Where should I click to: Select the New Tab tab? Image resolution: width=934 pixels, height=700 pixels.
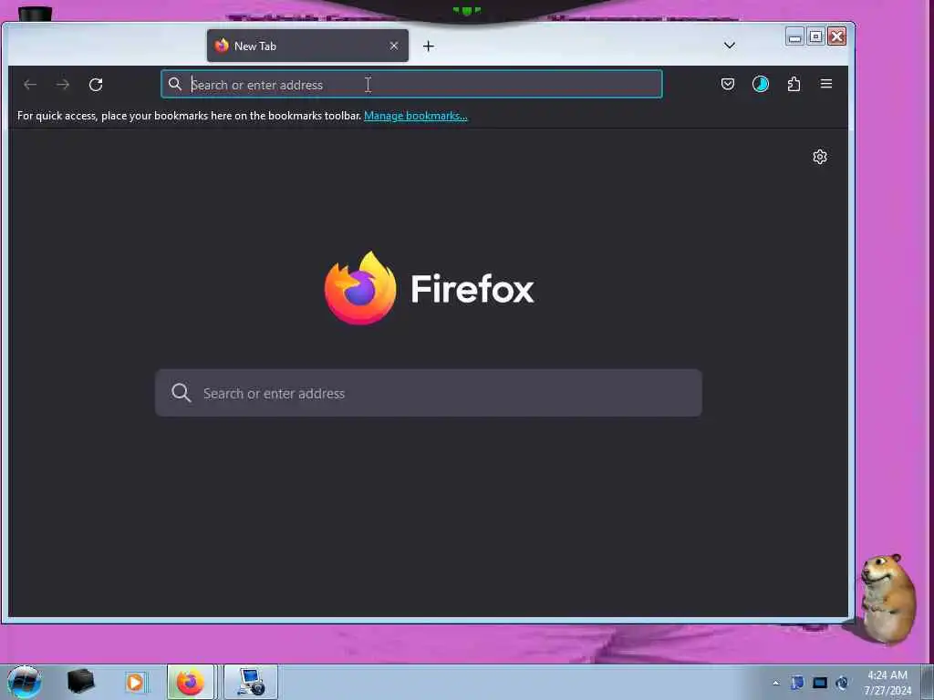307,46
